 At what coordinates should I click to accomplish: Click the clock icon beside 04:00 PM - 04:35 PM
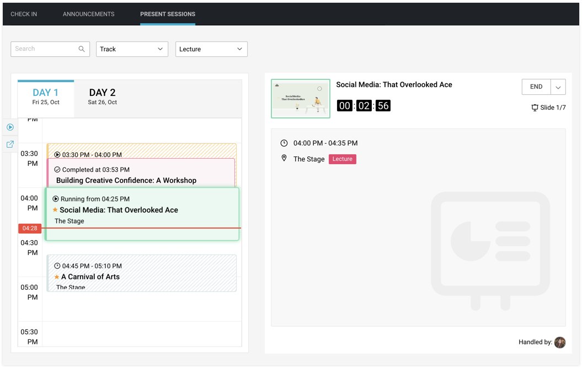(x=284, y=143)
